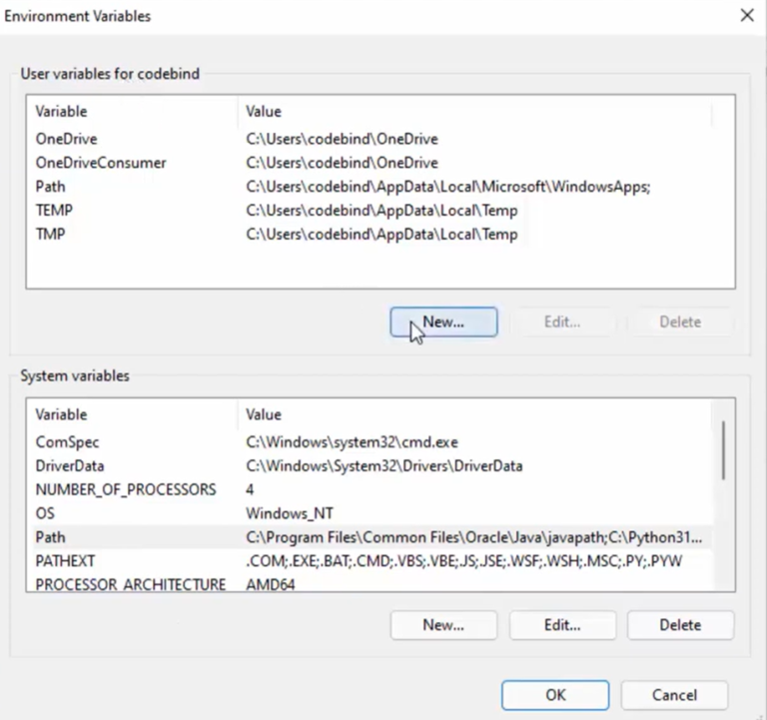Screen dimensions: 767x720
Task: Select the PROCESSOR_ARCHITECTURE system variable
Action: click(130, 585)
